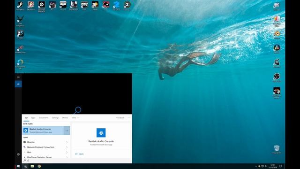Open Realtek Audio Console best match result

pos(43,131)
